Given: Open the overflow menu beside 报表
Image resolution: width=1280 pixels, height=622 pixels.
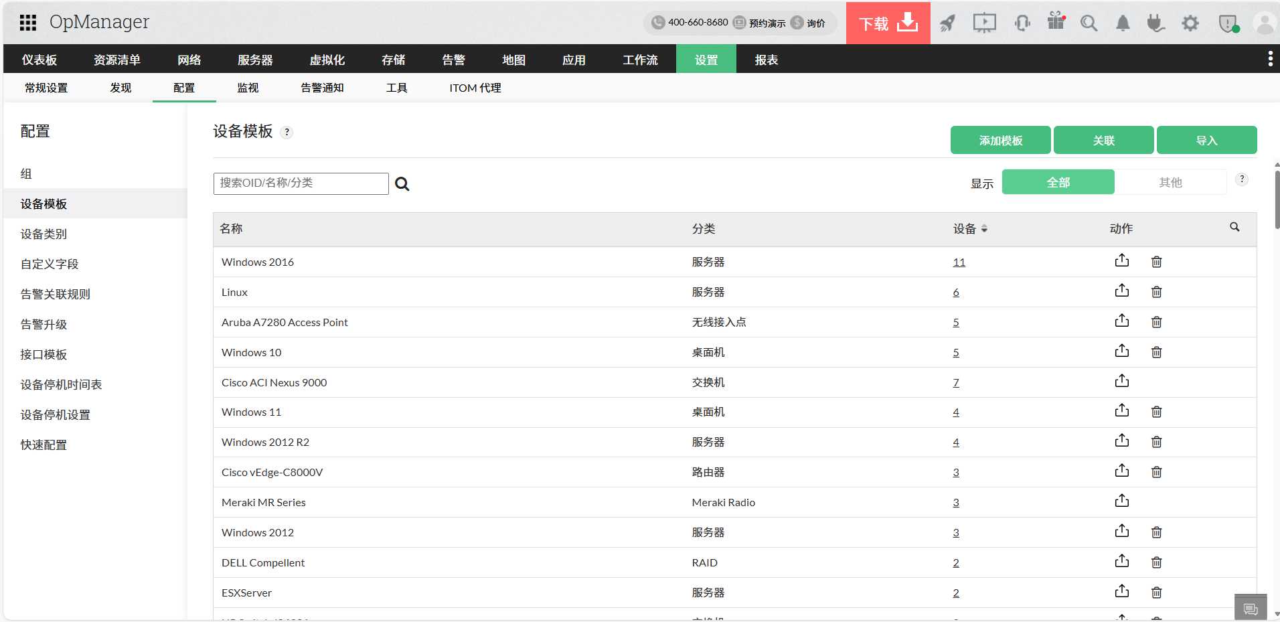Looking at the screenshot, I should click(x=1269, y=59).
